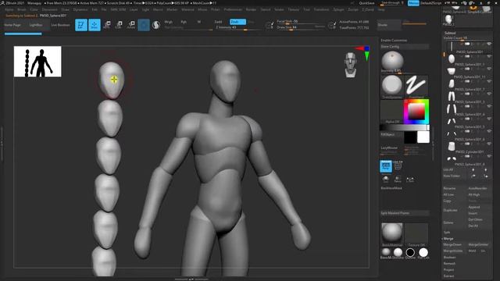The width and height of the screenshot is (500, 281).
Task: Toggle visibility eye of PM3D_Sphere3D1_11
Action: point(489,69)
